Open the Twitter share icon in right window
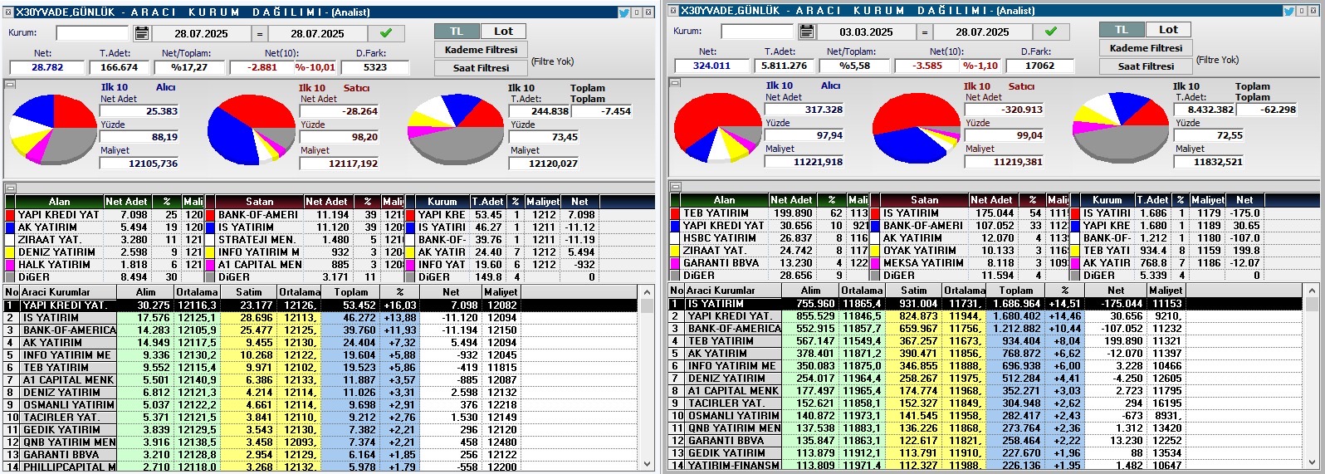1325x474 pixels. (x=1289, y=11)
